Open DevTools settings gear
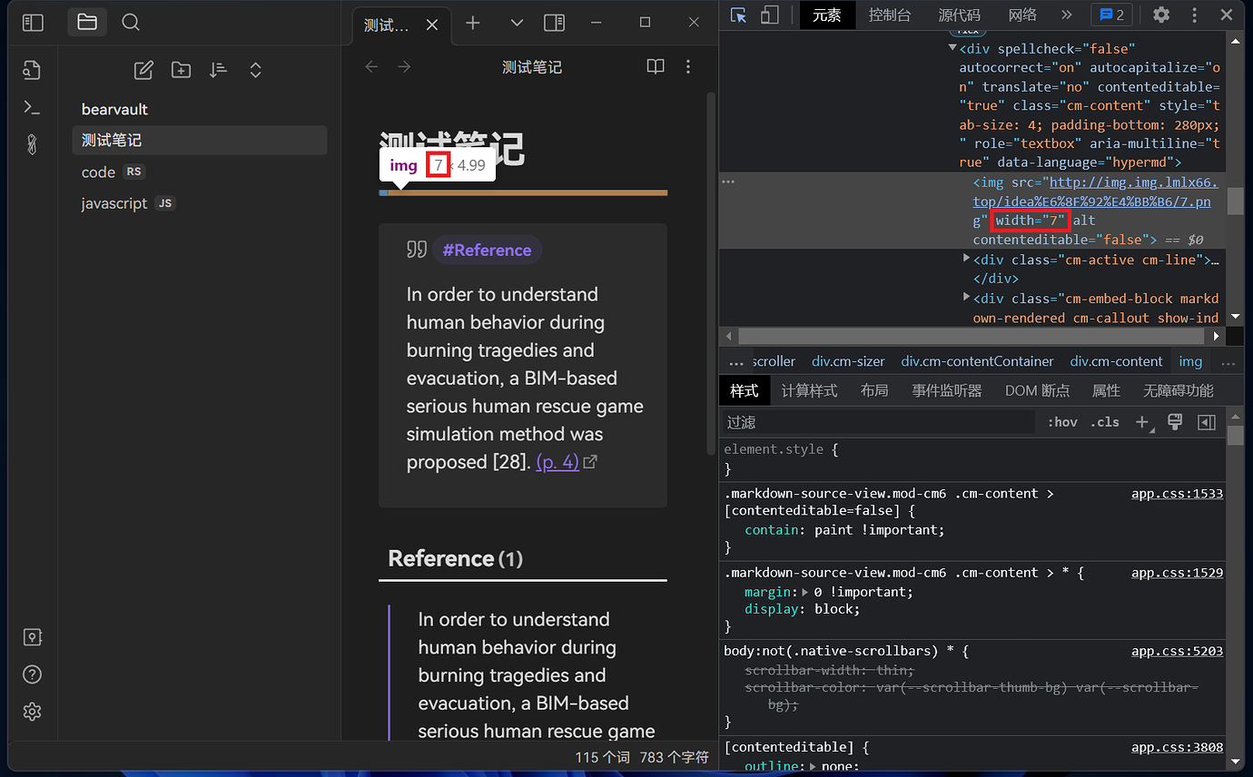 (x=1163, y=15)
